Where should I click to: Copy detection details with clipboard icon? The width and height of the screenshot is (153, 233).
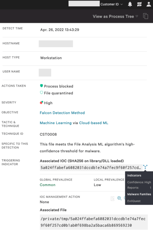point(145,16)
